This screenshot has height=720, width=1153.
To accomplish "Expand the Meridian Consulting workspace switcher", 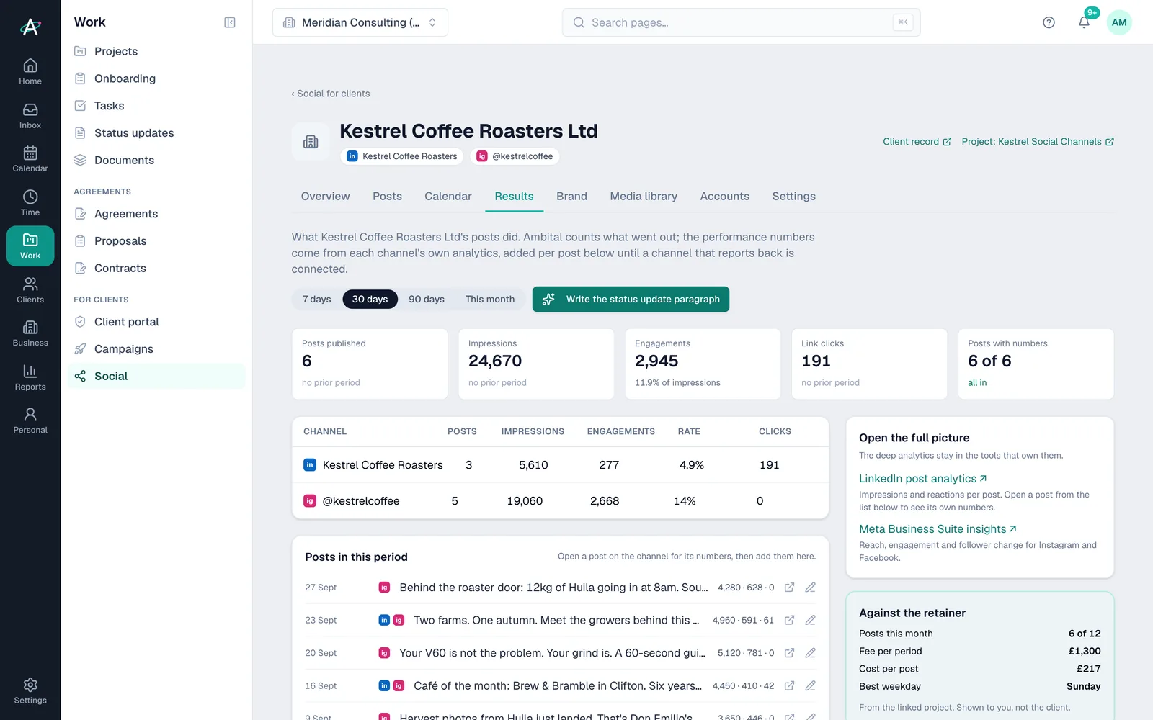I will pos(360,22).
